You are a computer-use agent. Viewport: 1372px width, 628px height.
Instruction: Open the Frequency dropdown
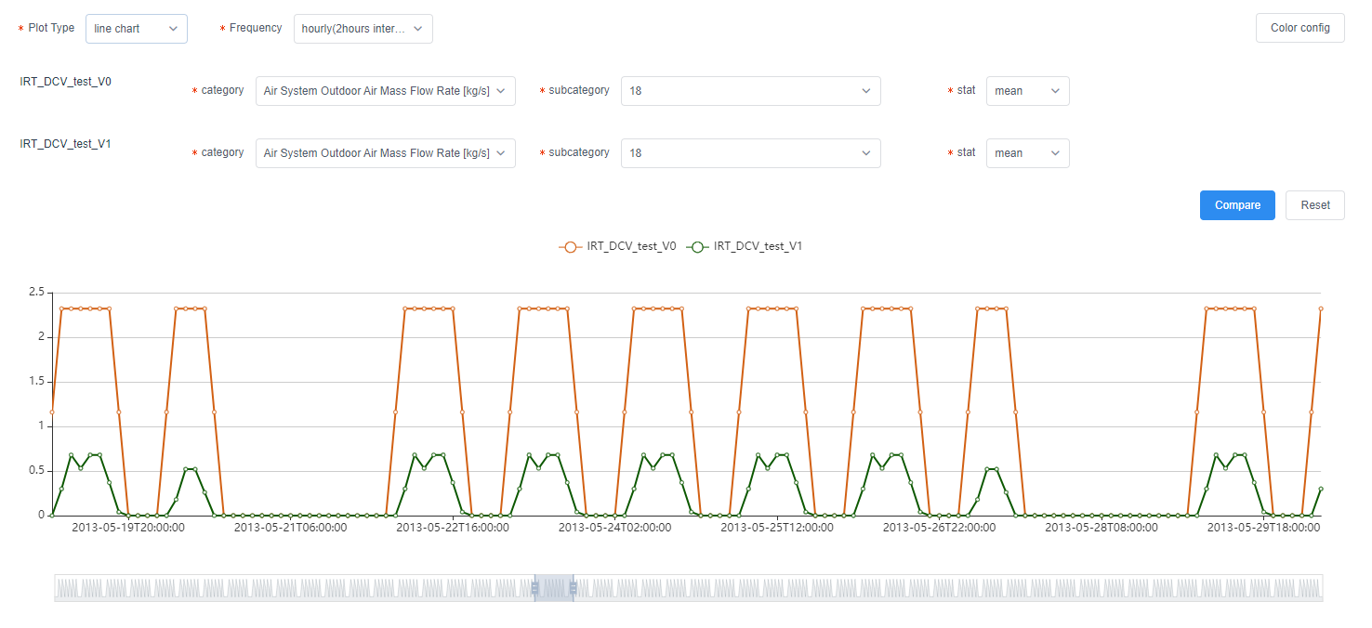click(363, 29)
